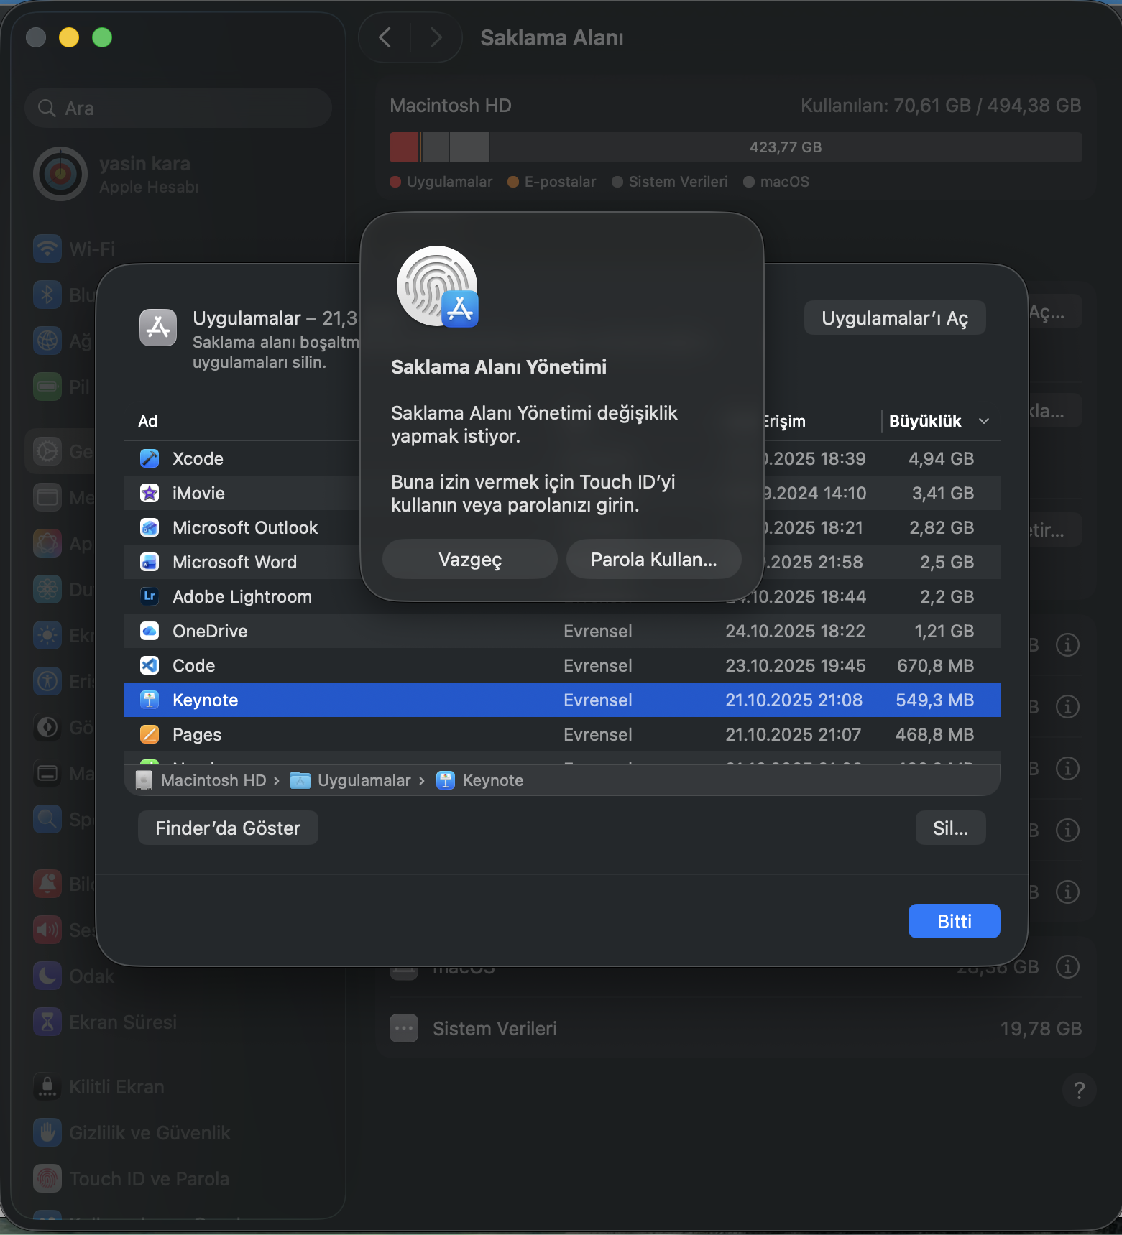This screenshot has height=1235, width=1122.
Task: Click the Pages app icon
Action: pos(150,734)
